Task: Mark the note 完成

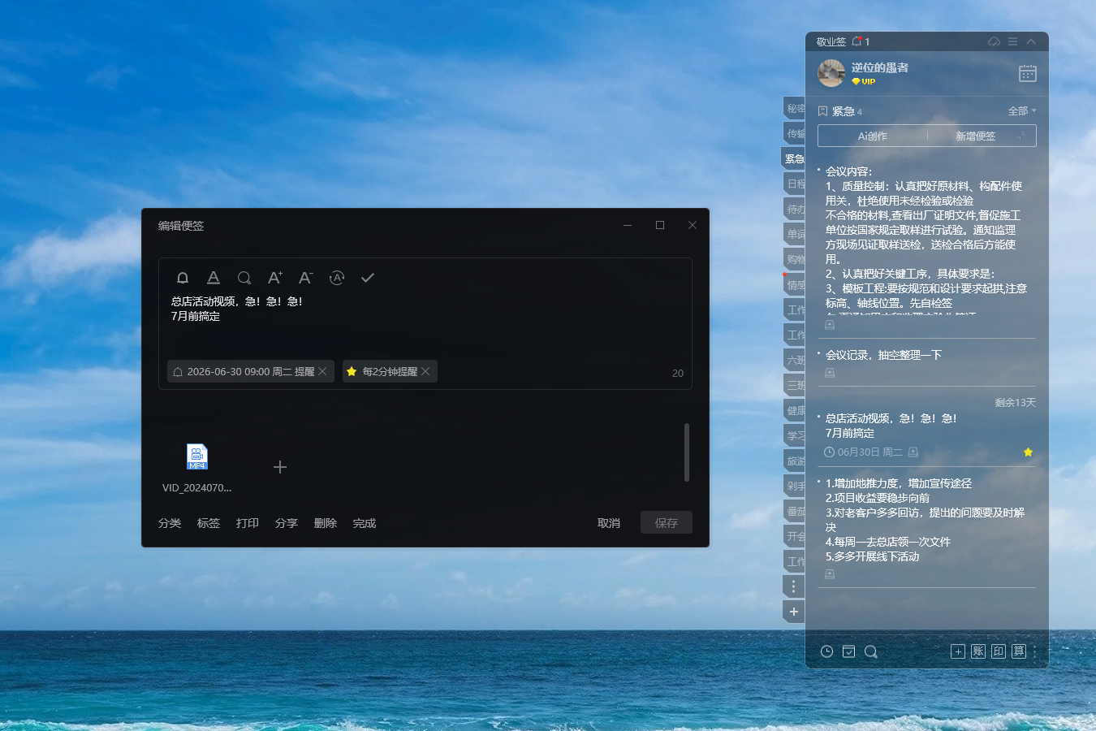Action: [365, 523]
